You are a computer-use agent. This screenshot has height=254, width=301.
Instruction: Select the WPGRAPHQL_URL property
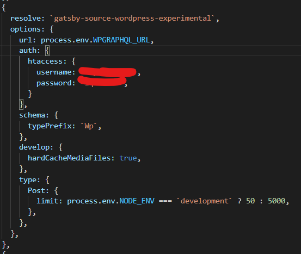point(121,40)
